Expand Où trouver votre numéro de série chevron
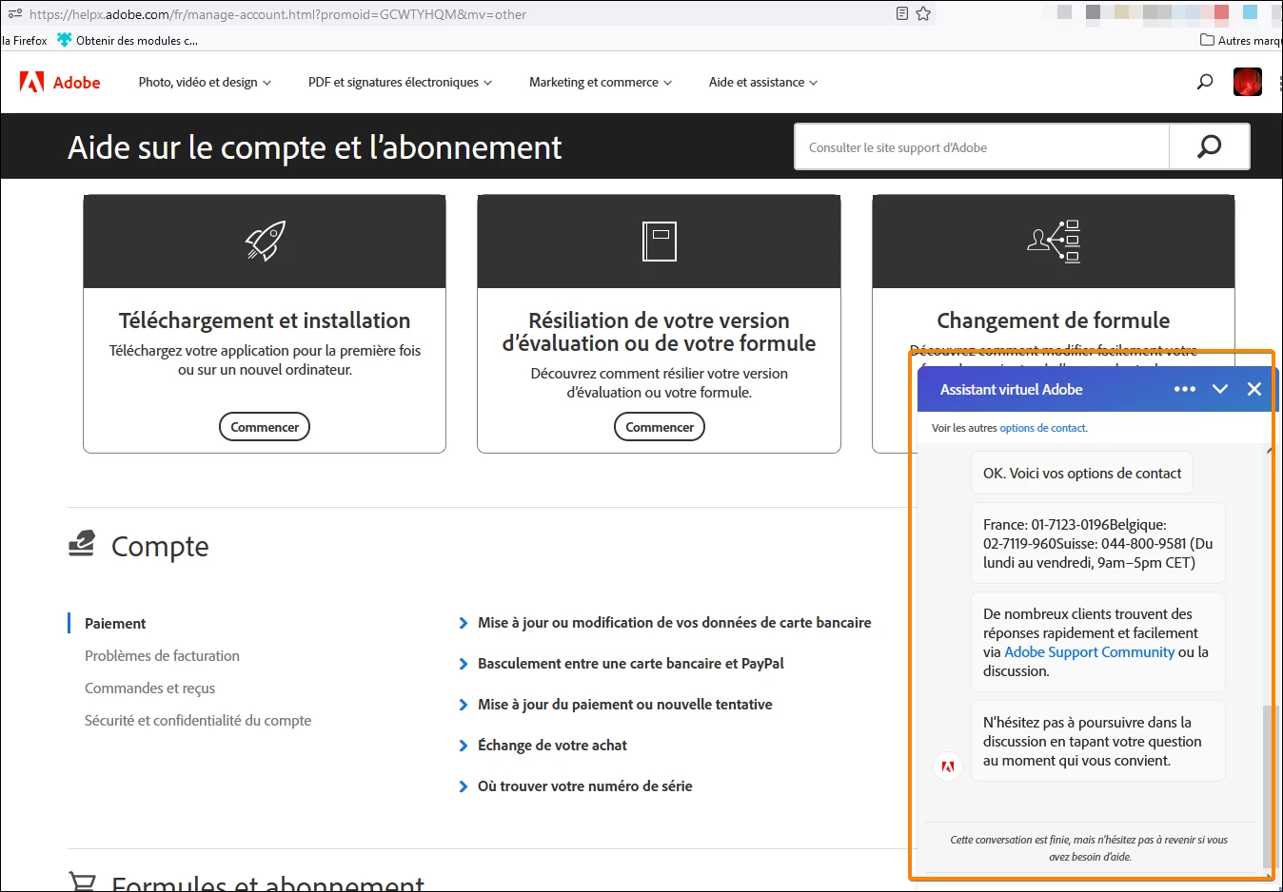Screen dimensions: 1283x892 coord(464,786)
